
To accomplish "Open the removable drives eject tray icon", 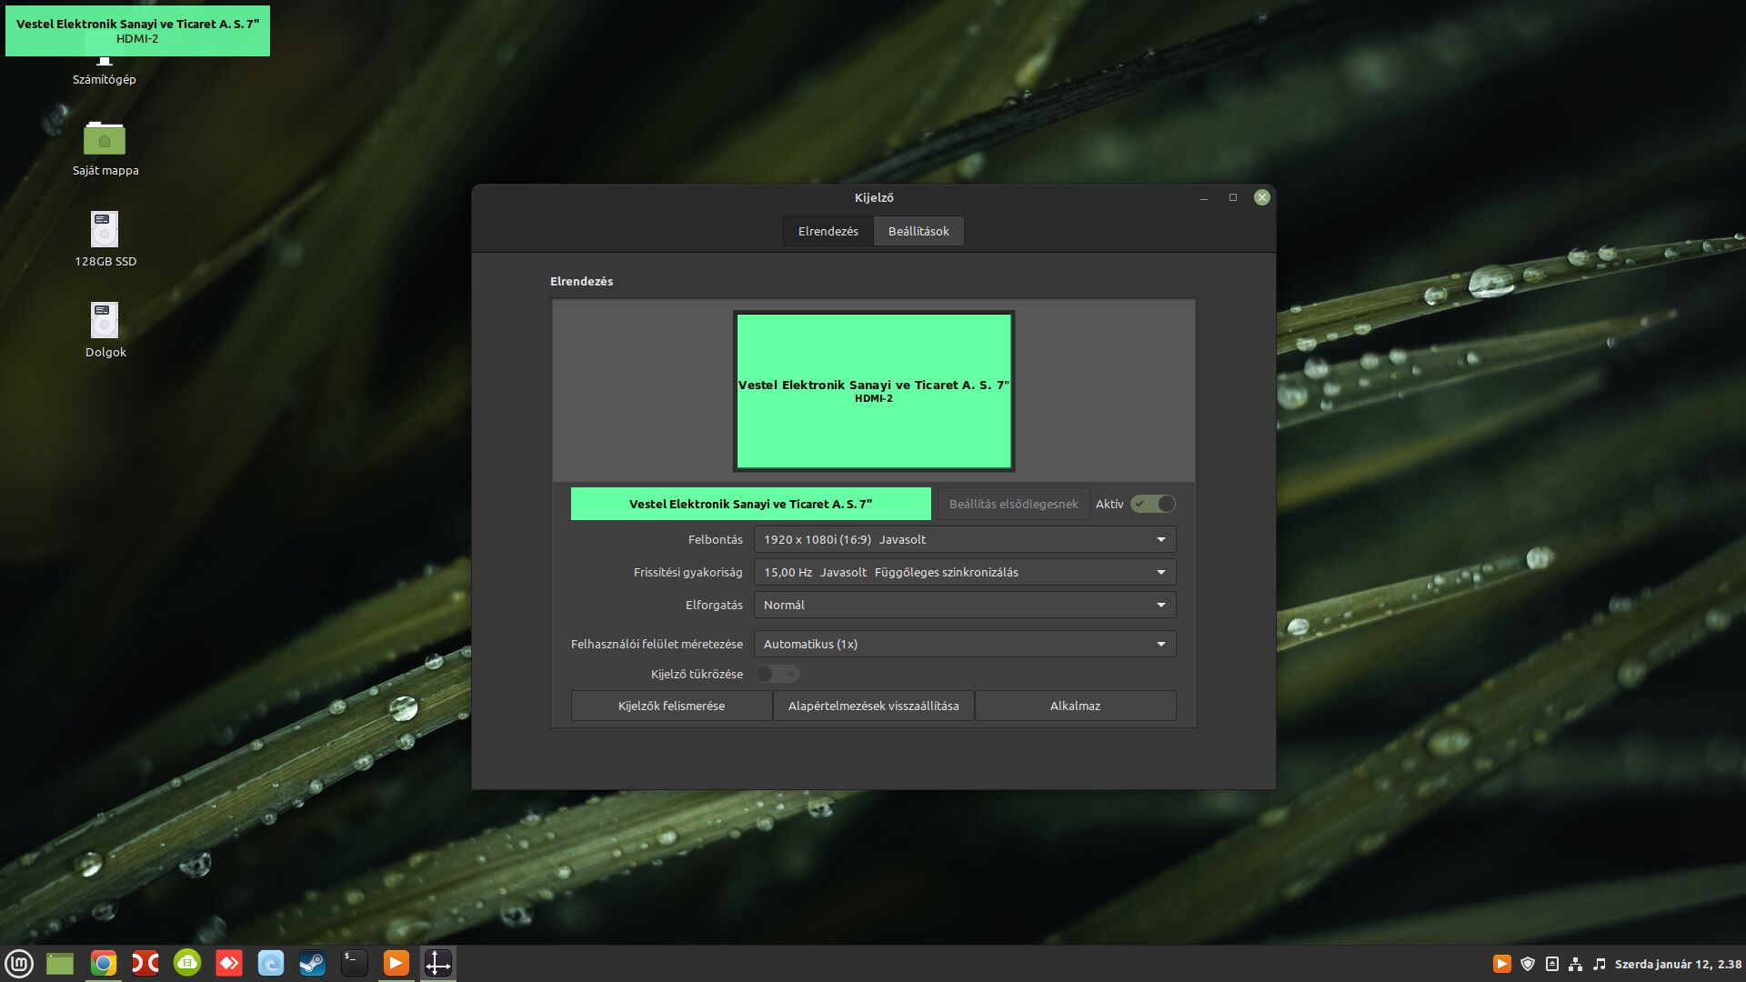I will (1552, 964).
